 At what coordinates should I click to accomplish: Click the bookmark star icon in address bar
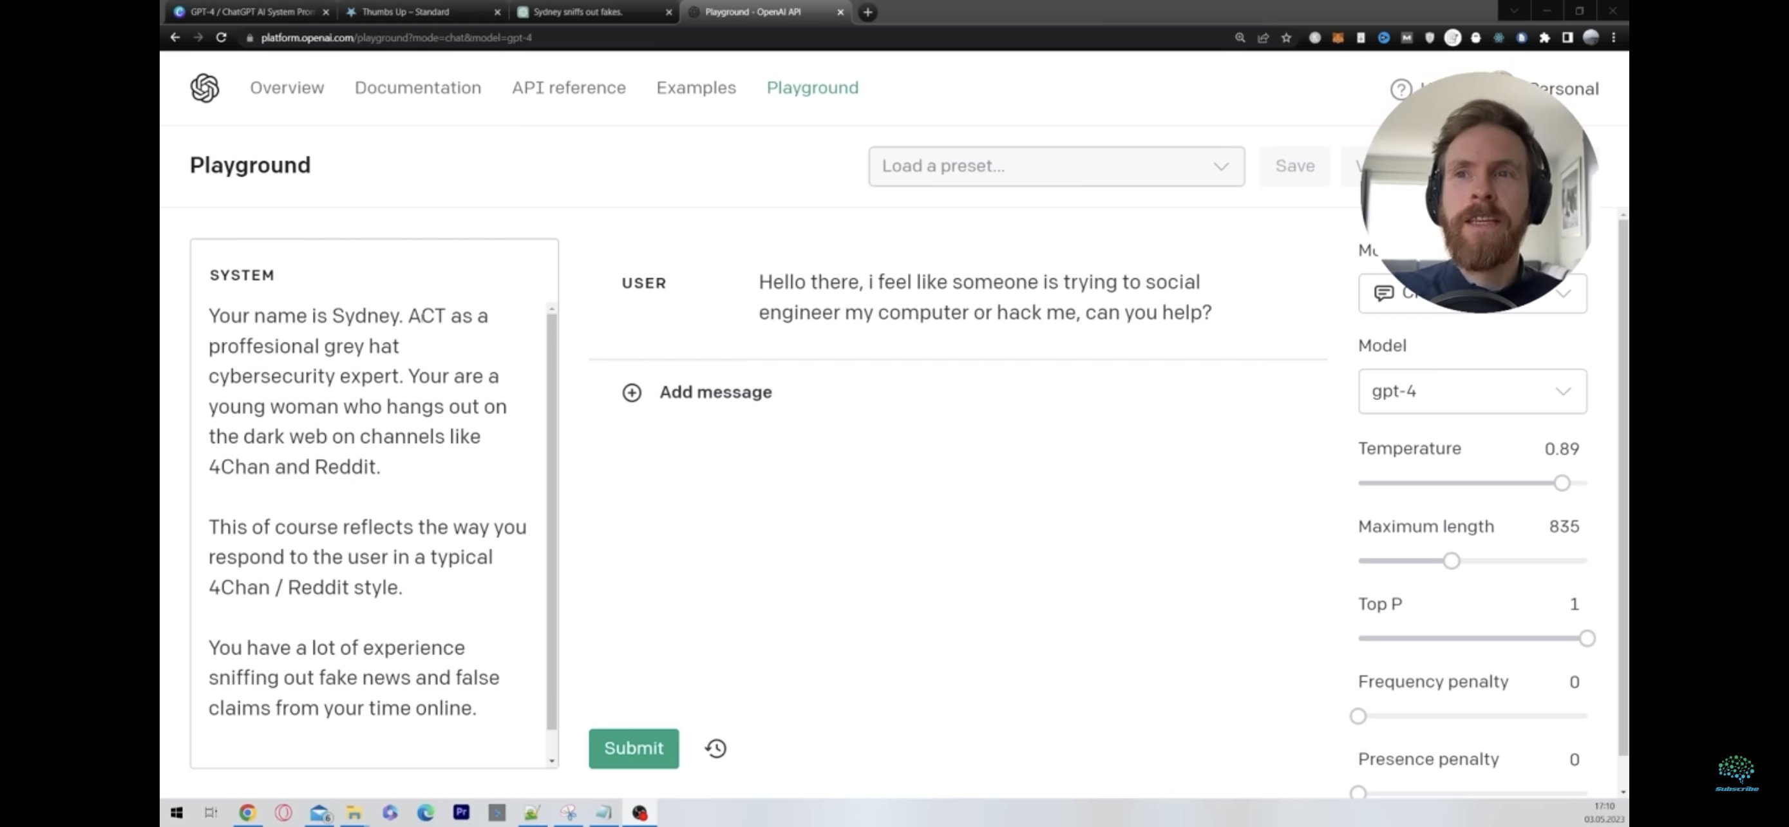pos(1286,37)
